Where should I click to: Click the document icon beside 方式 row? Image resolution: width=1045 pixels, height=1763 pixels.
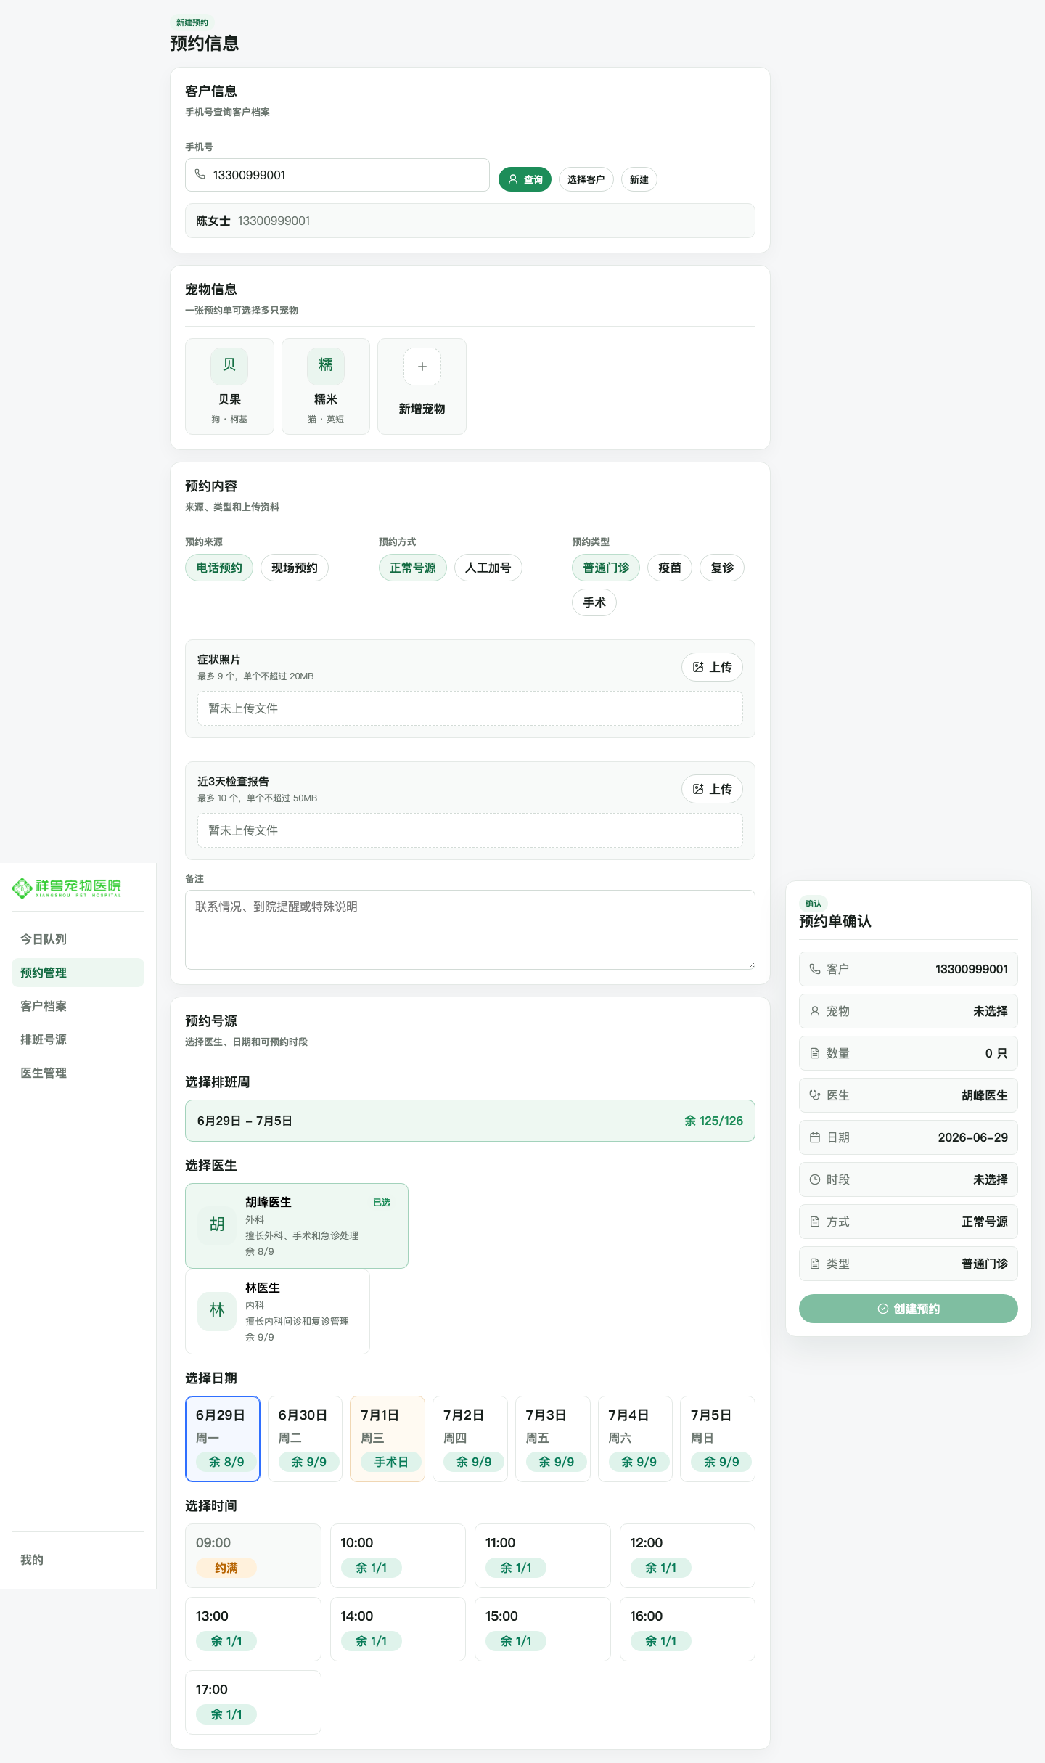(815, 1222)
